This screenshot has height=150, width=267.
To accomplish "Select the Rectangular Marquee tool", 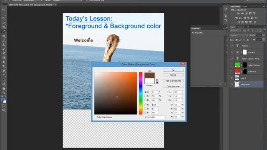I will (x=4, y=14).
